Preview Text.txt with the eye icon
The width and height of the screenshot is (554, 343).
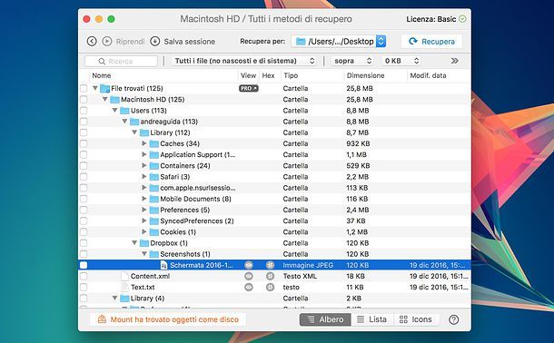point(249,288)
